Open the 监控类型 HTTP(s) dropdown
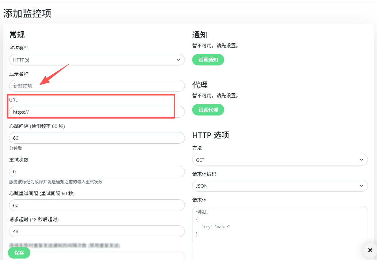This screenshot has height=260, width=377. coord(97,60)
